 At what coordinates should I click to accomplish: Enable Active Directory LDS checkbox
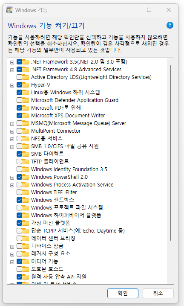point(19,77)
